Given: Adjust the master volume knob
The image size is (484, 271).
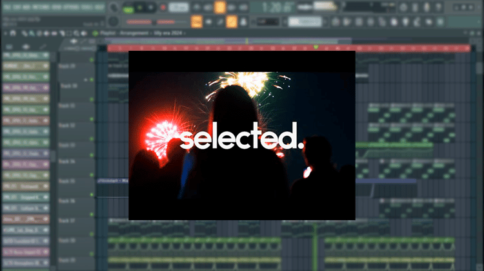Looking at the screenshot, I should pos(114,7).
